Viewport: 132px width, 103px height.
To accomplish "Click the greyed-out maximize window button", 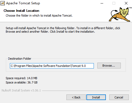I will click(114, 3).
